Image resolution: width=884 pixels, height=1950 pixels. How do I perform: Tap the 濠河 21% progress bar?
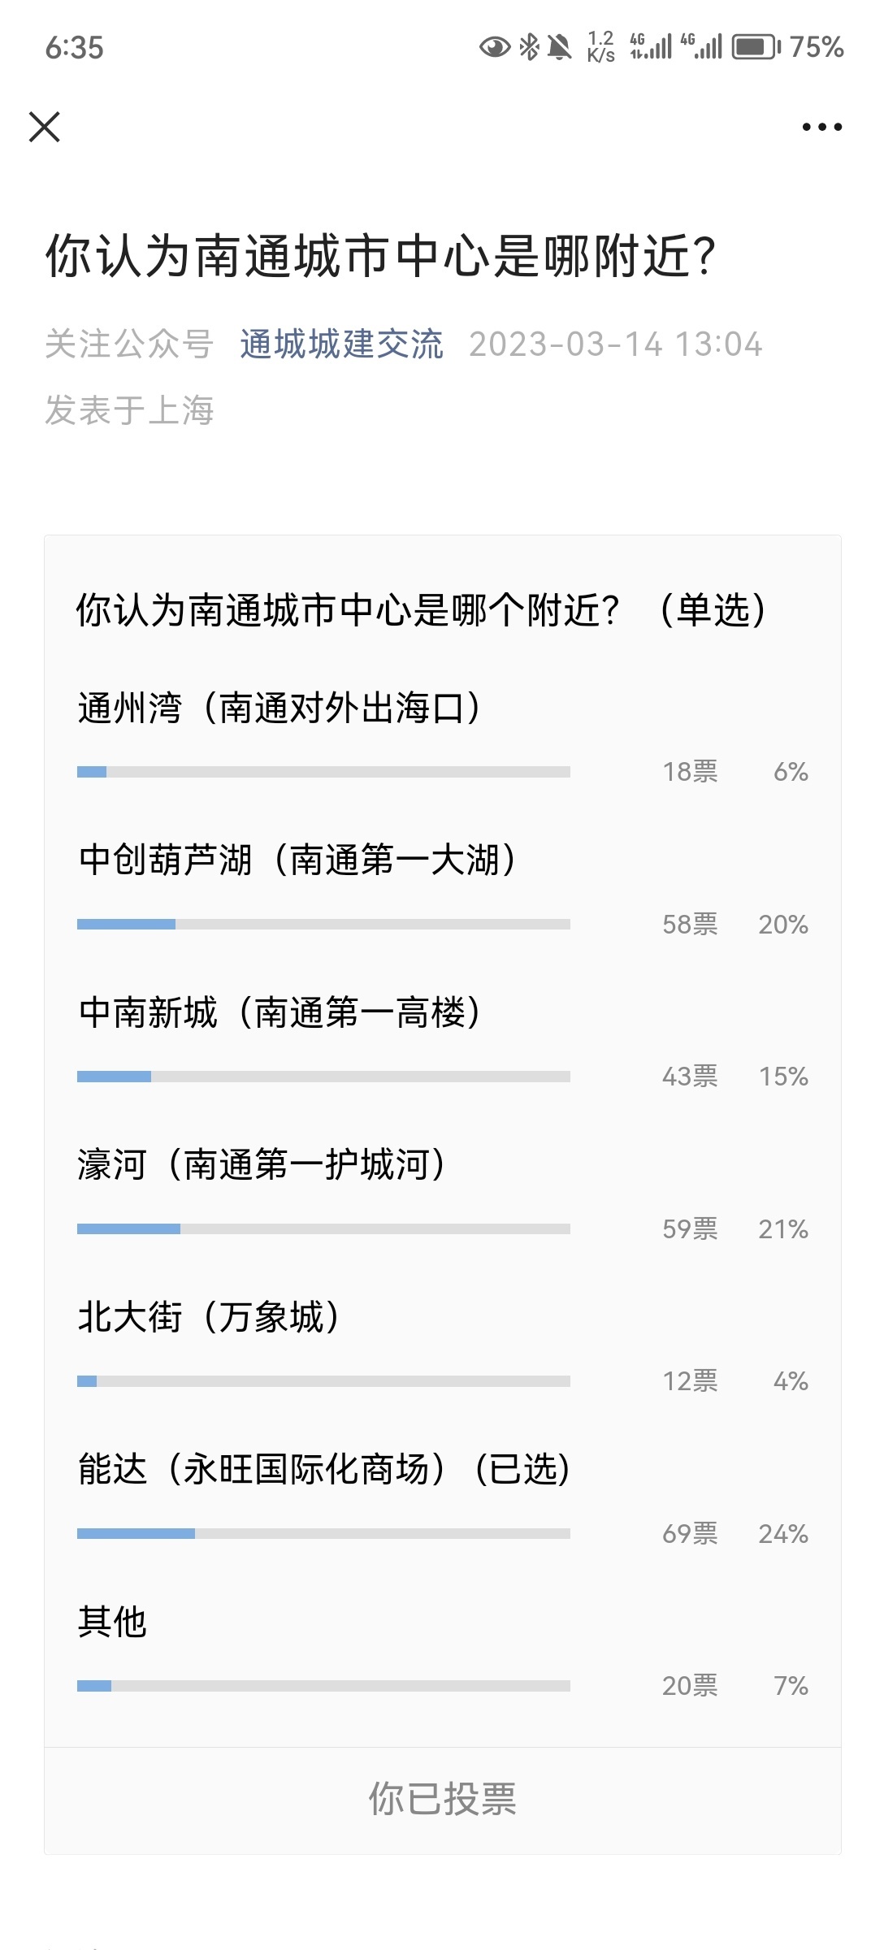(x=323, y=1228)
